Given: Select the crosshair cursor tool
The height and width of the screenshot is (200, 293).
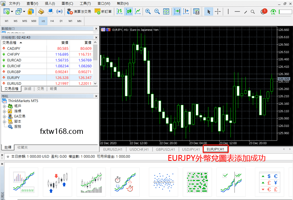Looking at the screenshot, I should point(218,12).
